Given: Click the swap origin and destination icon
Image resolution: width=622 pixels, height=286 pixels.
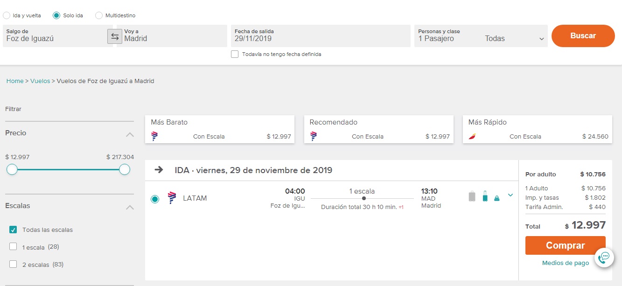Looking at the screenshot, I should tap(115, 36).
